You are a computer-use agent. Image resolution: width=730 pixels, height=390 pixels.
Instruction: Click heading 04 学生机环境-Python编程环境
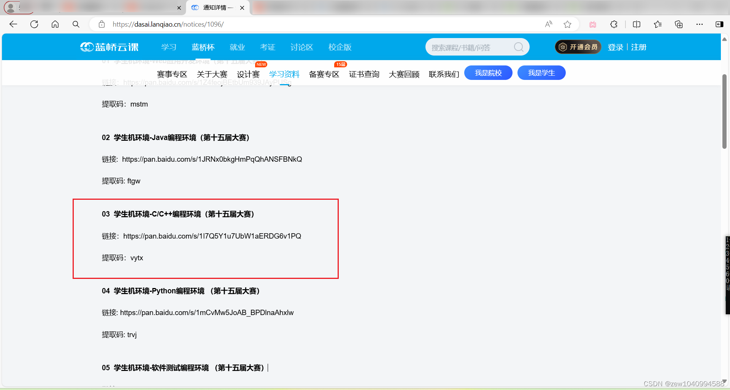[181, 291]
